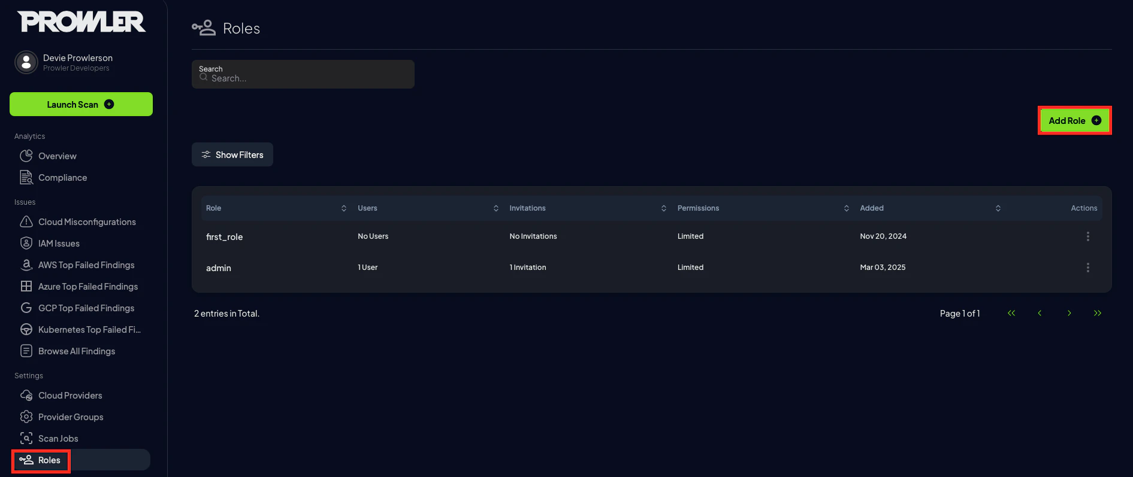Click the Roles key-user icon in sidebar
Viewport: 1133px width, 477px height.
pos(26,460)
